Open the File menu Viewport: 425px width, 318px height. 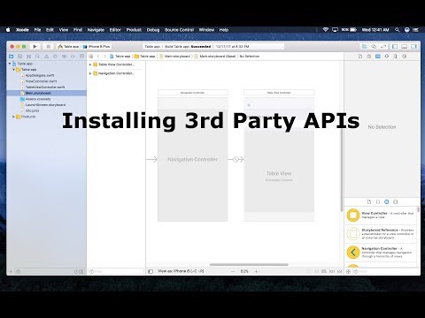37,30
